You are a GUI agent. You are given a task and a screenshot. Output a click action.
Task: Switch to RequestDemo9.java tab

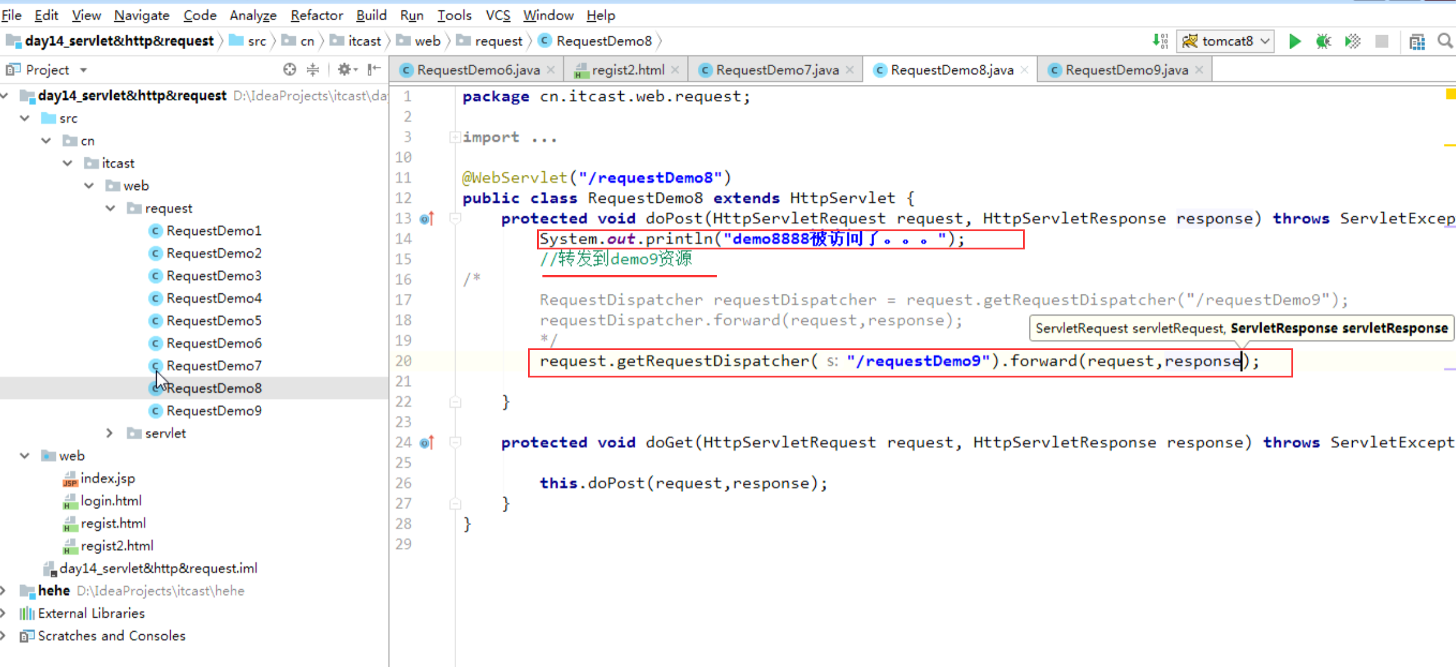pyautogui.click(x=1126, y=70)
